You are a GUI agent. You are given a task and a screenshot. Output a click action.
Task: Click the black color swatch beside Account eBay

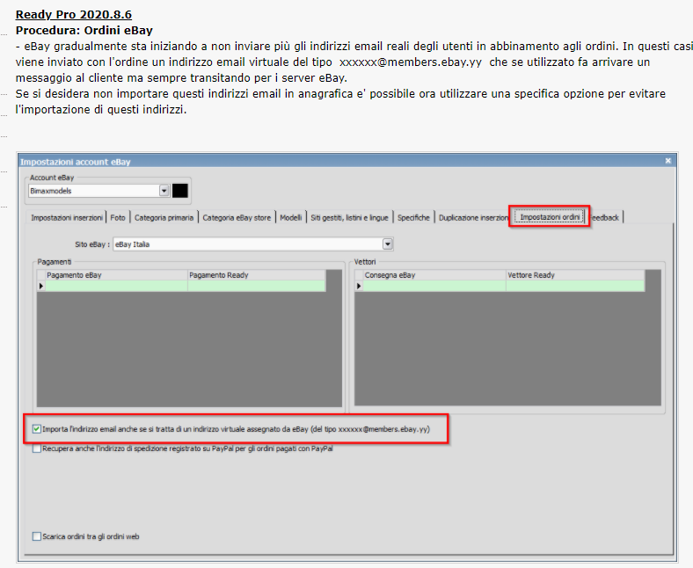[x=180, y=191]
